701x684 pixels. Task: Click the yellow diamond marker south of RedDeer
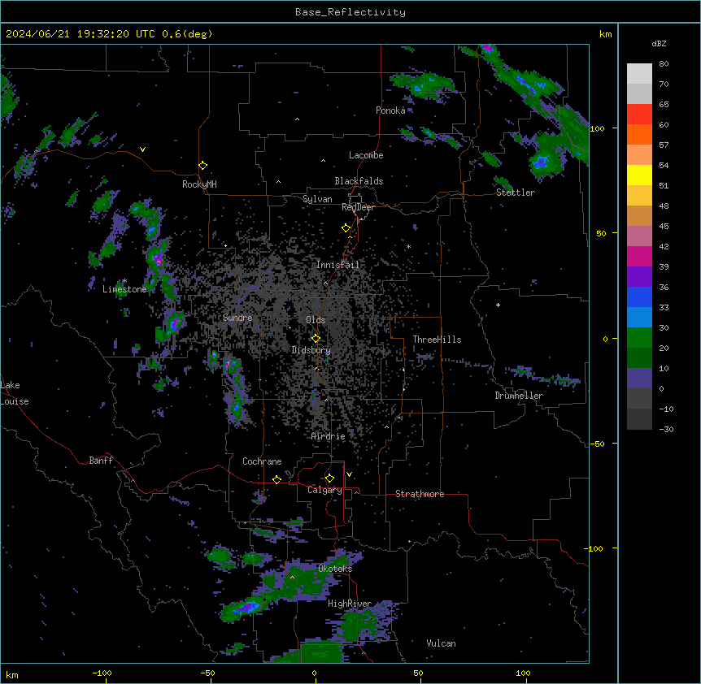[x=346, y=228]
